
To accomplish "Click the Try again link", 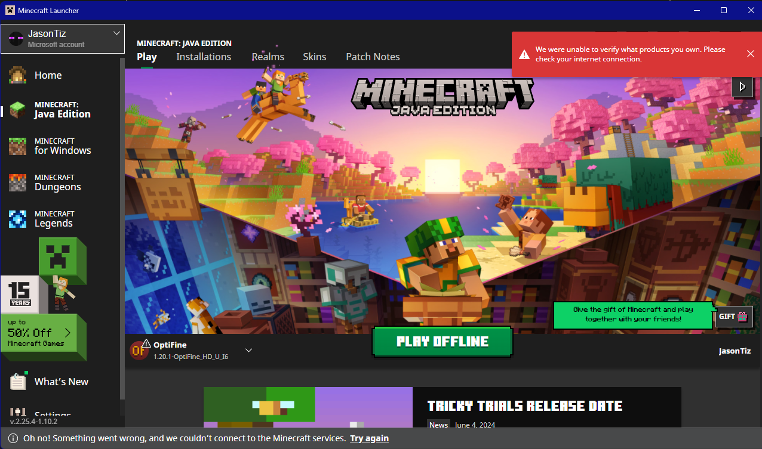I will click(x=369, y=438).
